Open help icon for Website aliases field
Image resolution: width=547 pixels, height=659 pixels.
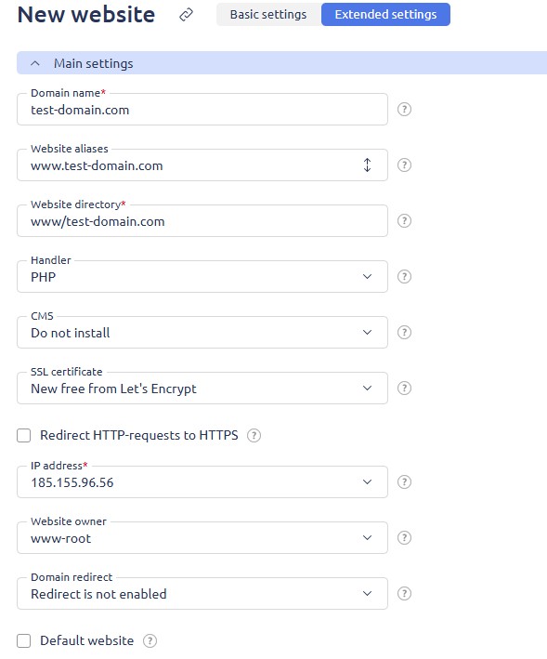[404, 165]
